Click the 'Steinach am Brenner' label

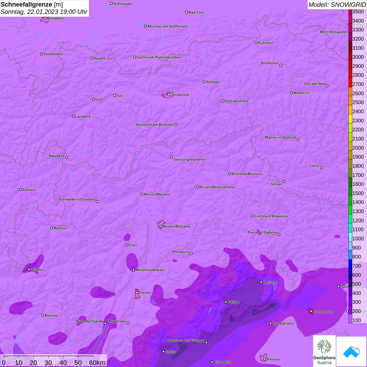click(155, 125)
